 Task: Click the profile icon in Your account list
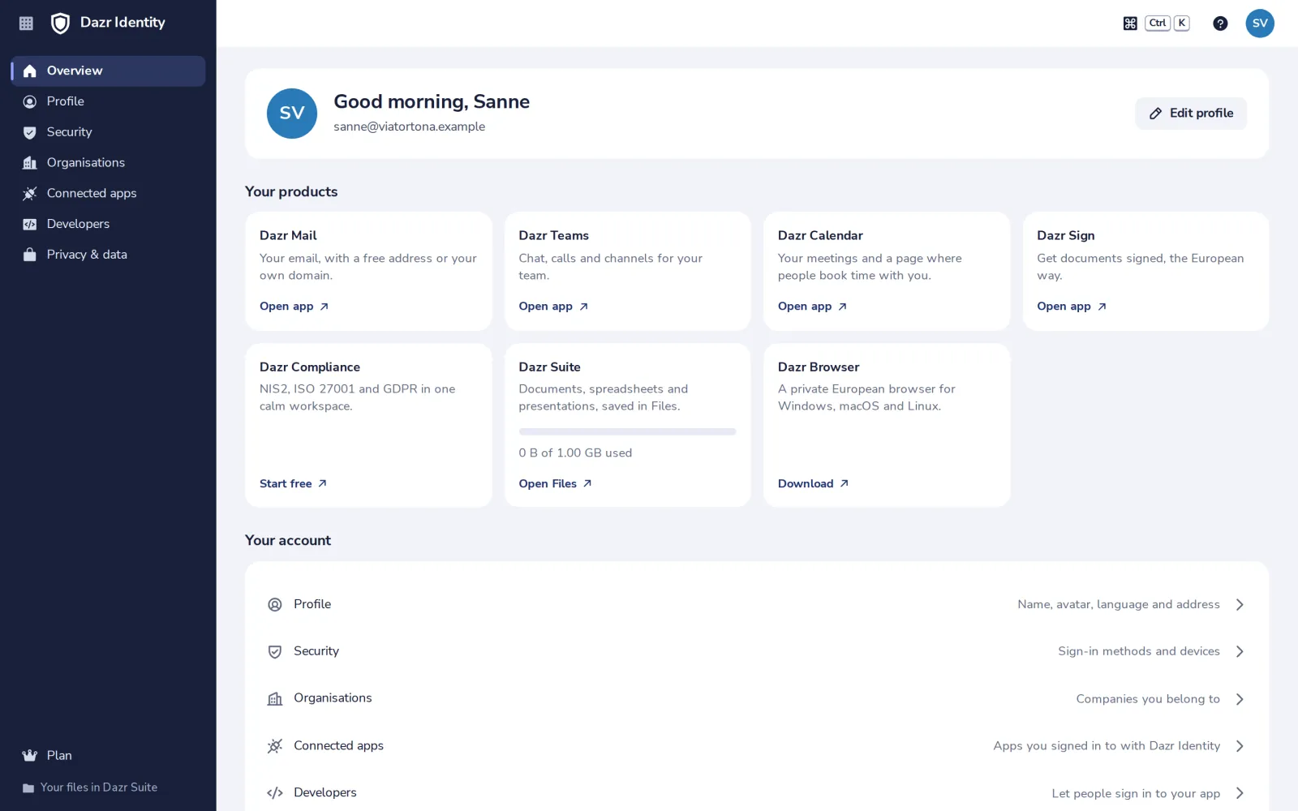tap(275, 605)
